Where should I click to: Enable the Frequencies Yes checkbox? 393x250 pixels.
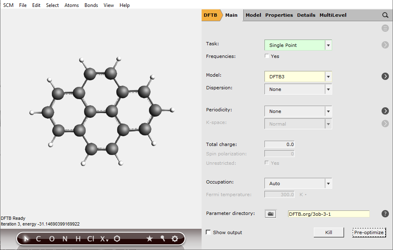tap(267, 56)
